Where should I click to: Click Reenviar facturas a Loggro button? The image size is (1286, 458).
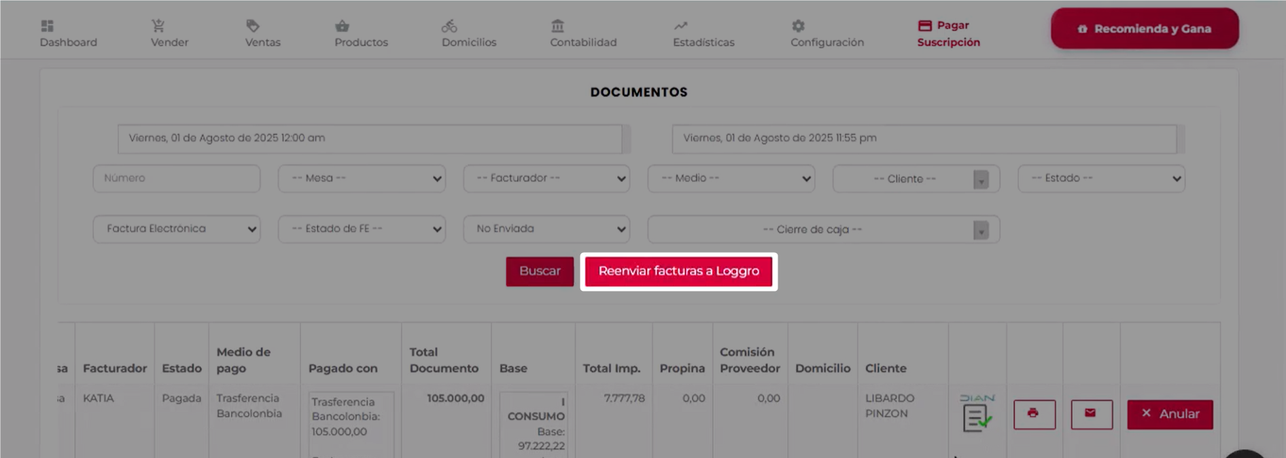(x=678, y=271)
